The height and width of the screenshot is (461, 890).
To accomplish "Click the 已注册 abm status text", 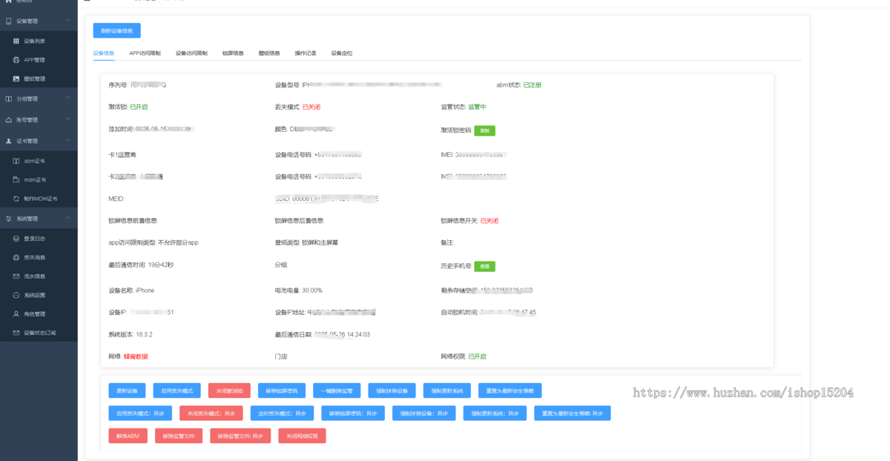I will click(x=533, y=85).
